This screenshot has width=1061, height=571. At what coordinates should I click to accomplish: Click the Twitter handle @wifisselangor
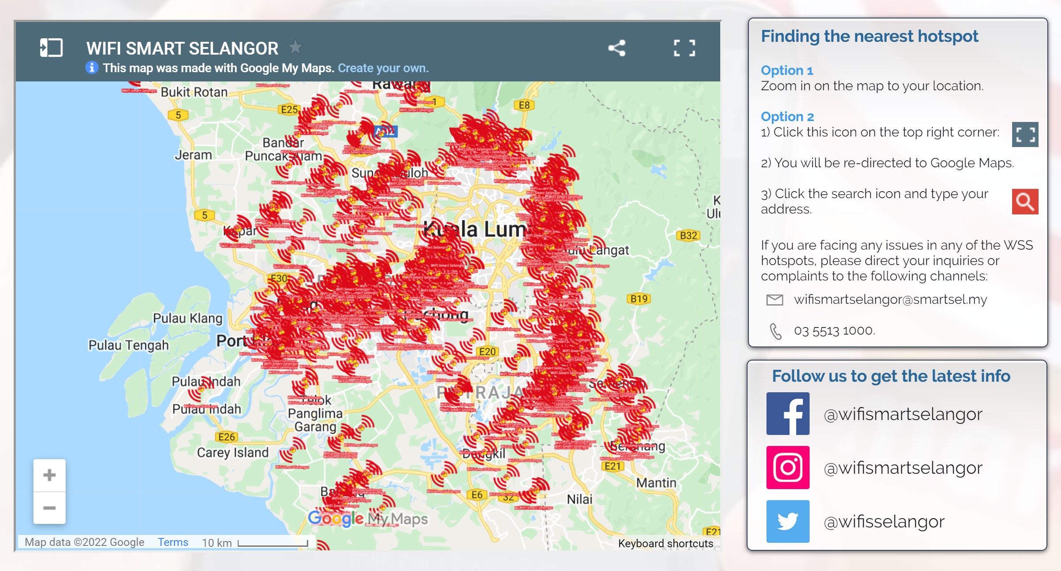(x=884, y=522)
